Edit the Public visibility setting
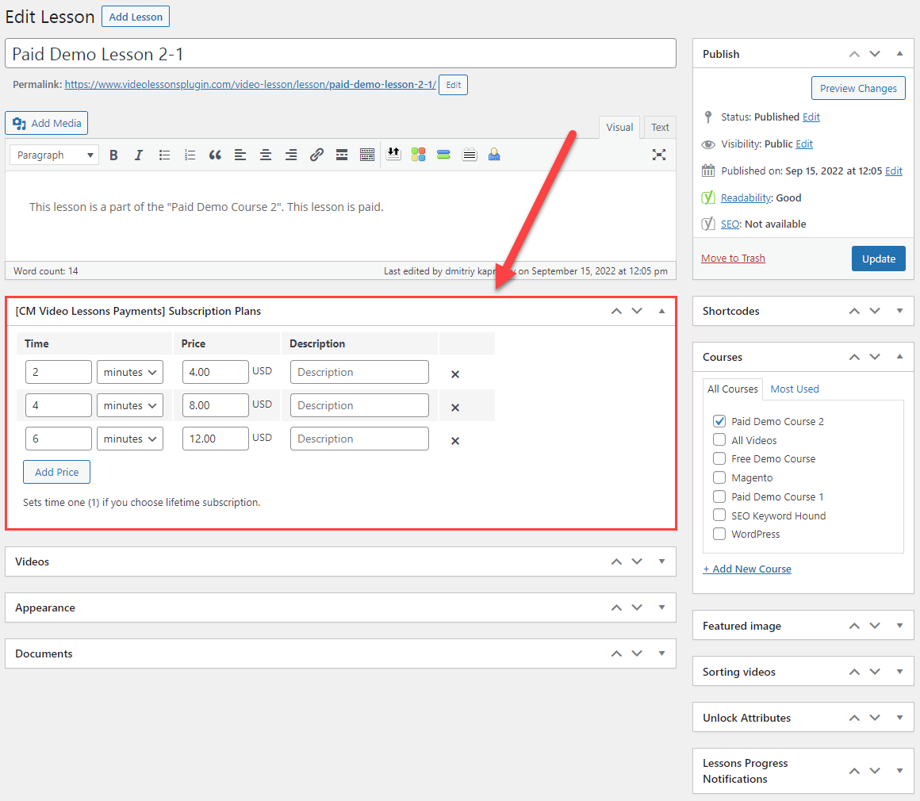The width and height of the screenshot is (920, 801). [804, 144]
